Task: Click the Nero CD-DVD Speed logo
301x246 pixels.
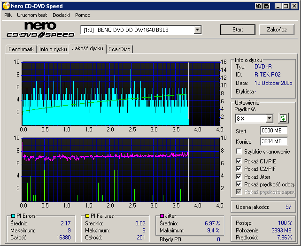Action: click(40, 30)
